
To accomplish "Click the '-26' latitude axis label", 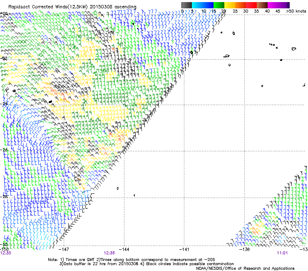I will (x=4, y=150).
